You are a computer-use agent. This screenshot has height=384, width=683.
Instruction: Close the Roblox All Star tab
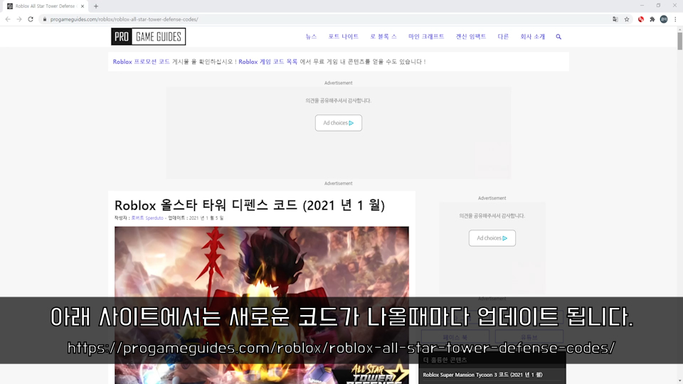pyautogui.click(x=83, y=6)
